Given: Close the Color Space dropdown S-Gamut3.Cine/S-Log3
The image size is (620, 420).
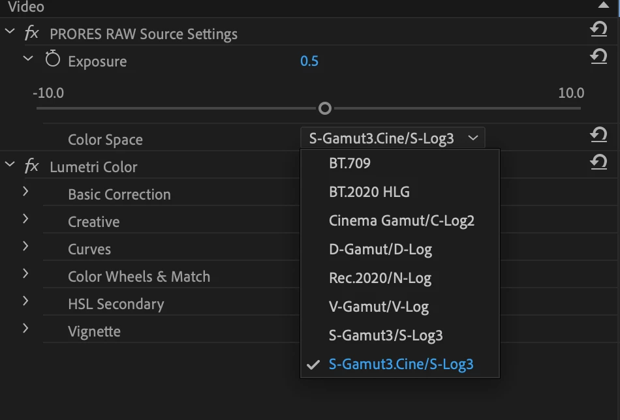Looking at the screenshot, I should (x=393, y=138).
